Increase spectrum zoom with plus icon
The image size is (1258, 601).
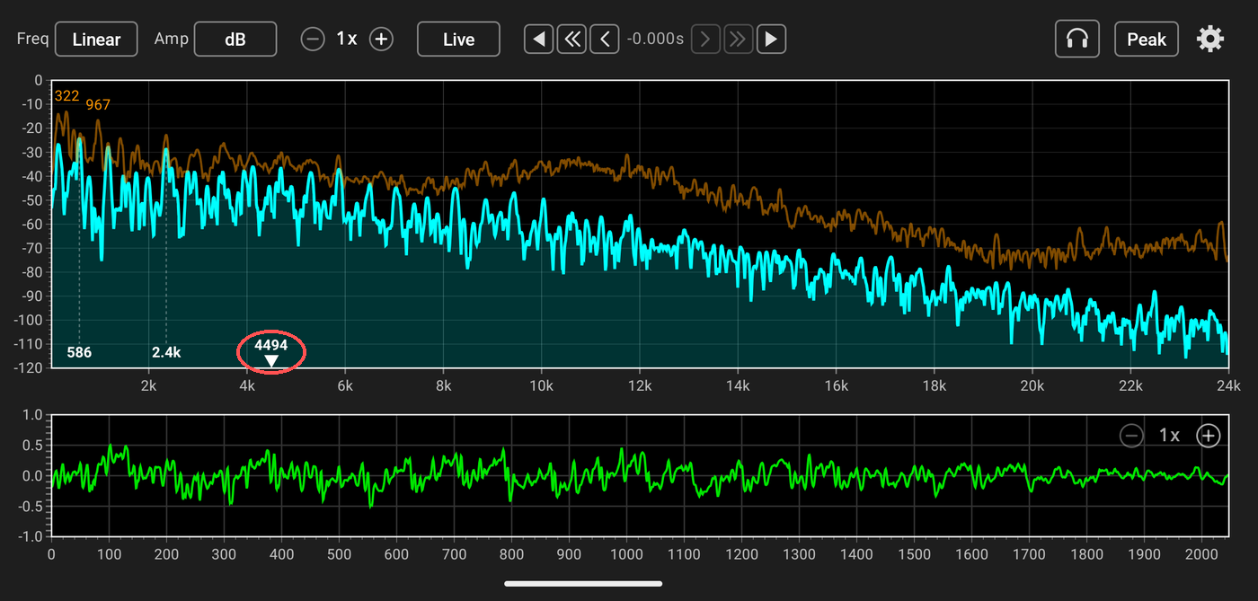click(x=382, y=40)
